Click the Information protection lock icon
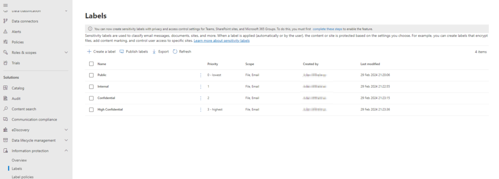The image size is (499, 179). [5, 151]
